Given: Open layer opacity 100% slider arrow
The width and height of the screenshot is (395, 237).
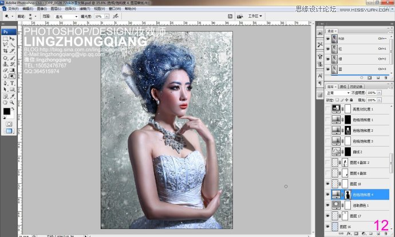Looking at the screenshot, I should [x=380, y=93].
